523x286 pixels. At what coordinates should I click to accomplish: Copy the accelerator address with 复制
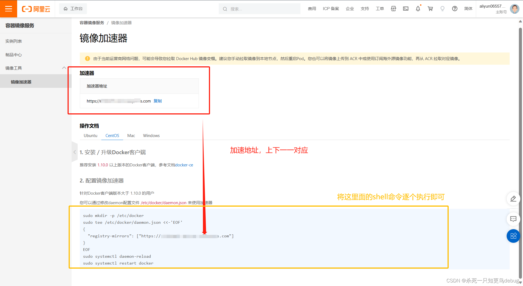[x=157, y=101]
